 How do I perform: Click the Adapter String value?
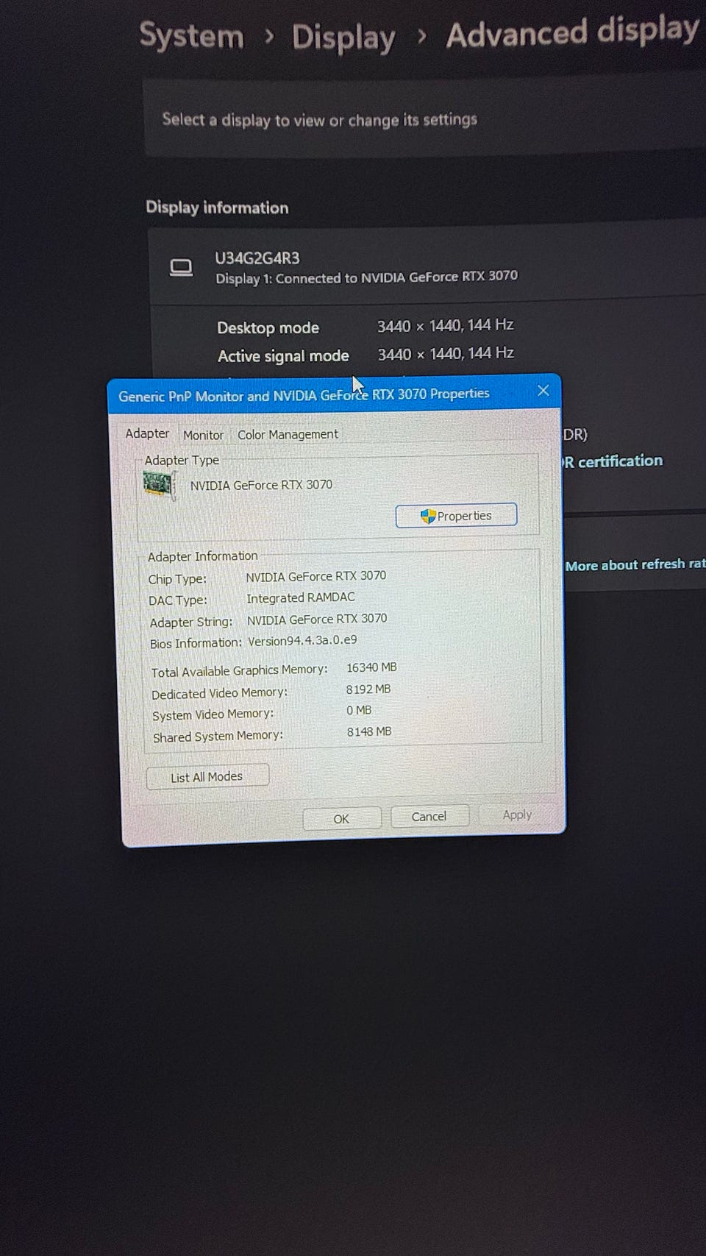coord(317,620)
